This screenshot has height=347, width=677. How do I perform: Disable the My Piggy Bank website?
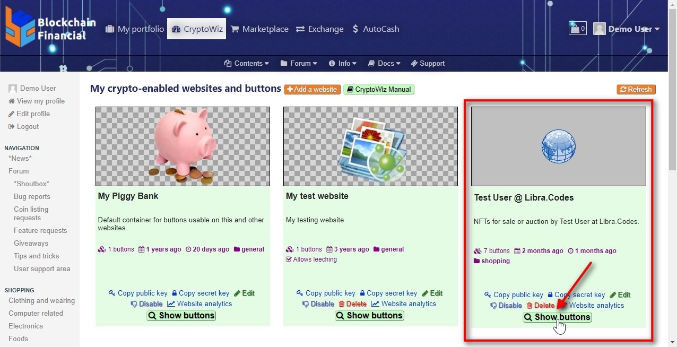coord(146,304)
